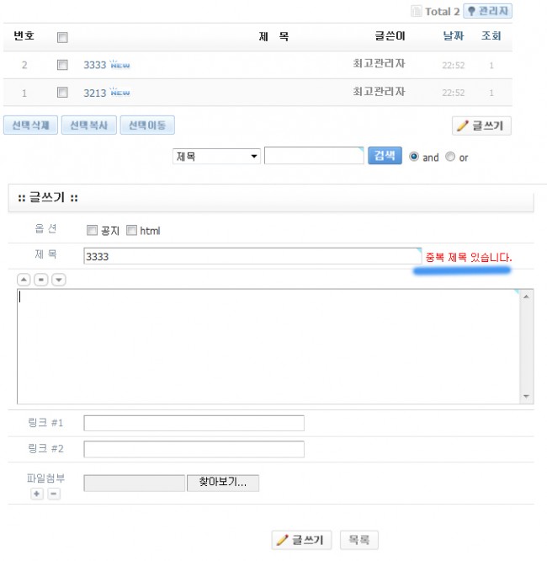Screen dimensions: 547x561
Task: Click the 중복 제목 있습니다. warning text
Action: pos(469,257)
